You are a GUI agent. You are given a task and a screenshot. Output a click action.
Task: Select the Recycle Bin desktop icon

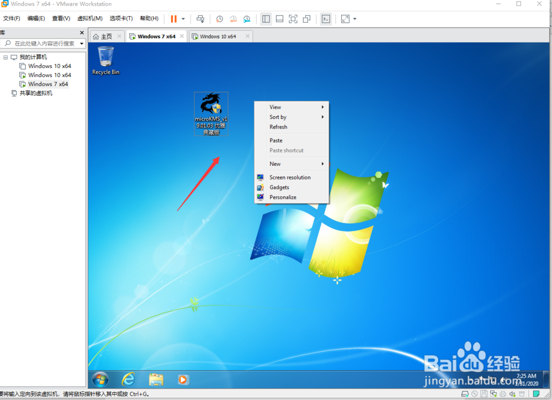click(x=105, y=61)
